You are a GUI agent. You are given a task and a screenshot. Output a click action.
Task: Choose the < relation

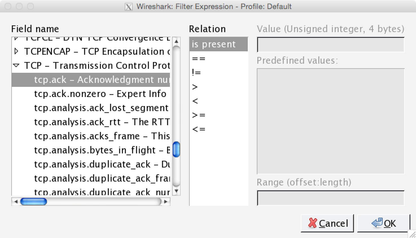click(219, 101)
